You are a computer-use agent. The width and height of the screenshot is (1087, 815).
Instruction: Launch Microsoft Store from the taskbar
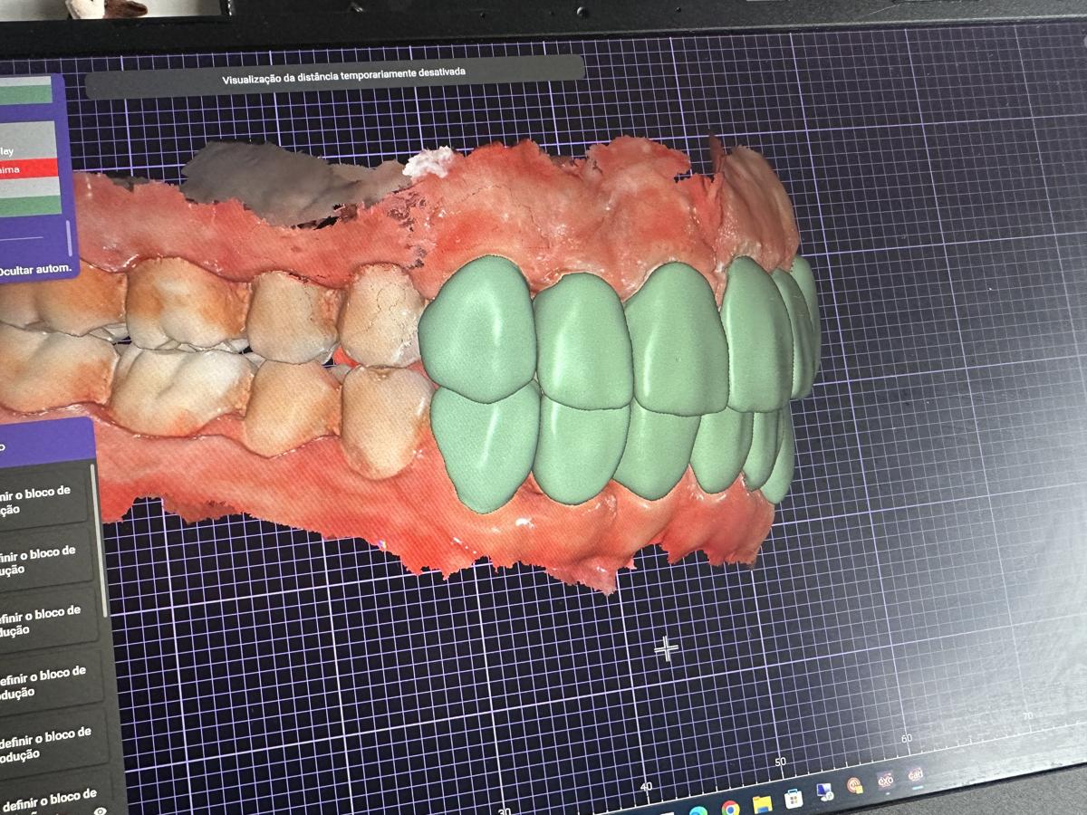[794, 798]
